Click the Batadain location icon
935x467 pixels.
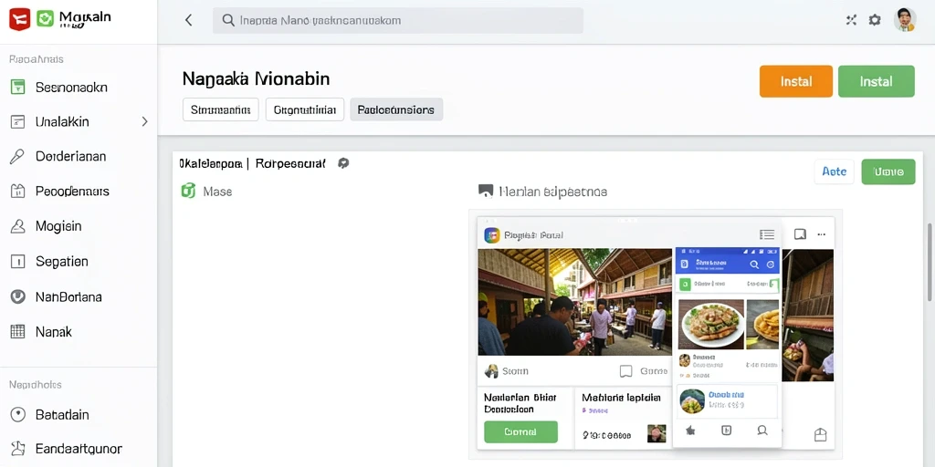pos(18,414)
